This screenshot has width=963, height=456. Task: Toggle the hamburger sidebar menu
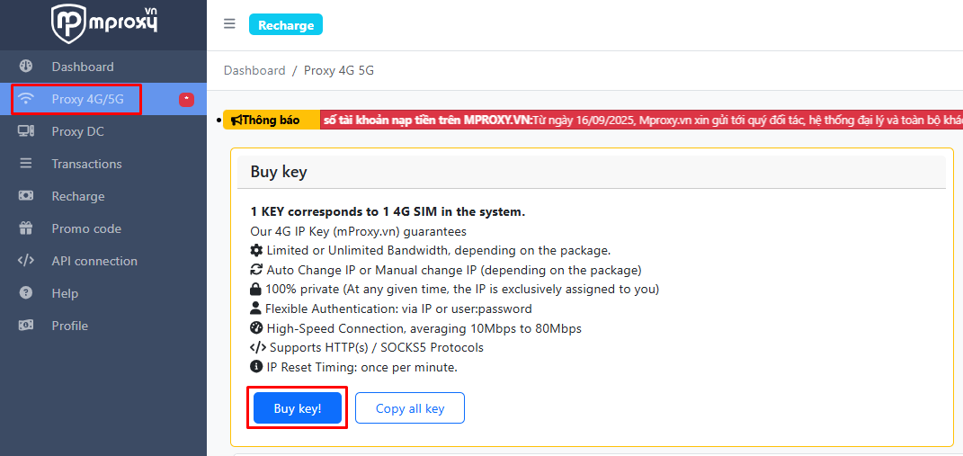pyautogui.click(x=229, y=24)
